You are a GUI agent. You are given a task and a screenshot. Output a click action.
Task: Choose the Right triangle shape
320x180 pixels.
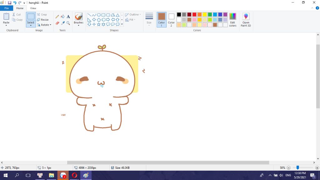click(x=89, y=20)
